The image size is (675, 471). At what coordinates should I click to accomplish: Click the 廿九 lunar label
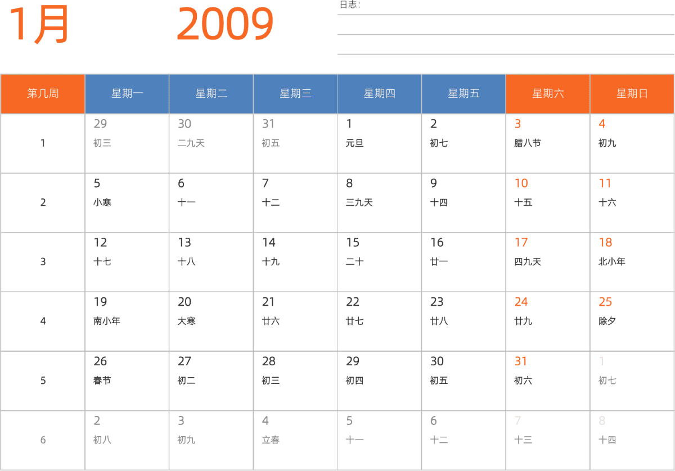pyautogui.click(x=523, y=321)
